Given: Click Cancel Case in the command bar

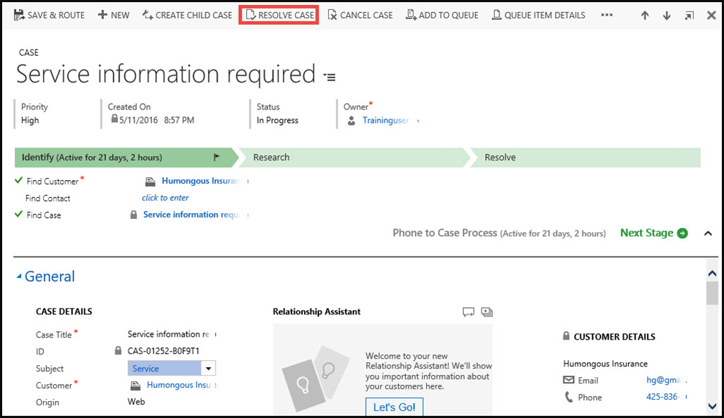Looking at the screenshot, I should click(360, 15).
